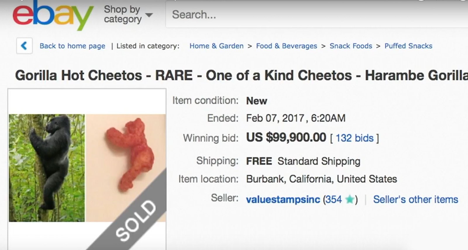This screenshot has width=468, height=250.
Task: Go to Back to home page link
Action: coord(72,46)
